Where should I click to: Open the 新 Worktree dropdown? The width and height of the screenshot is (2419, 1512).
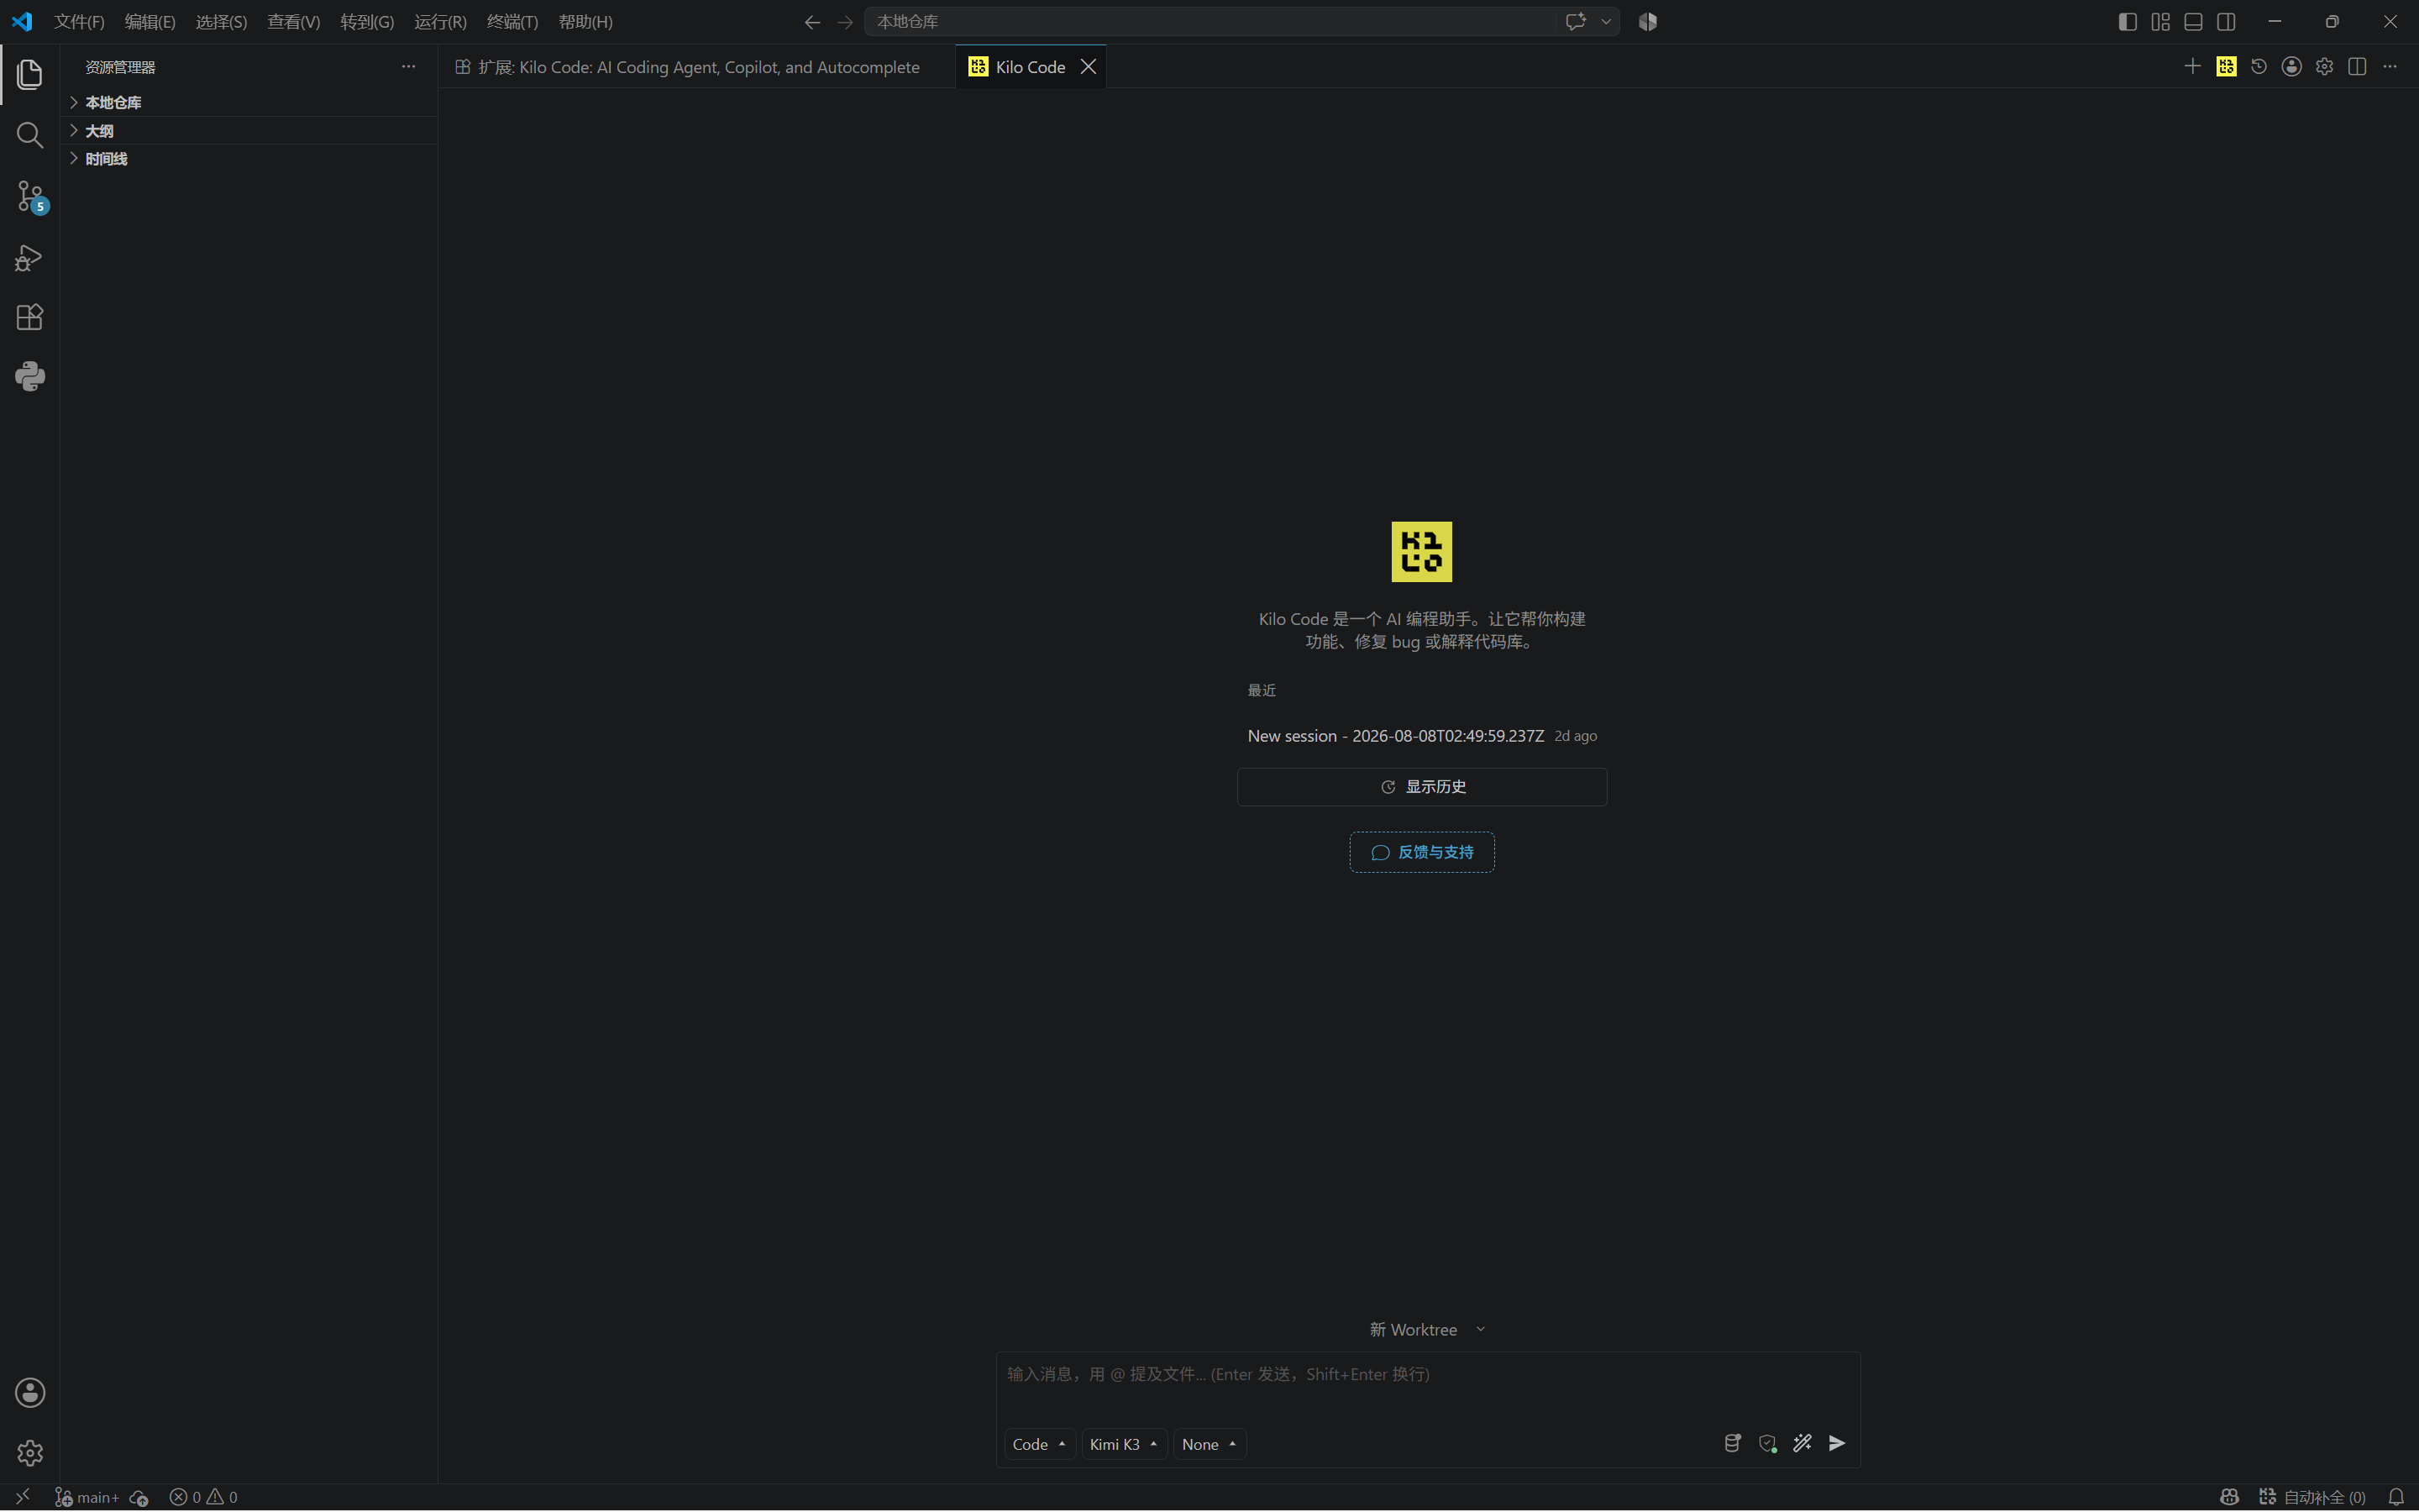pyautogui.click(x=1426, y=1329)
